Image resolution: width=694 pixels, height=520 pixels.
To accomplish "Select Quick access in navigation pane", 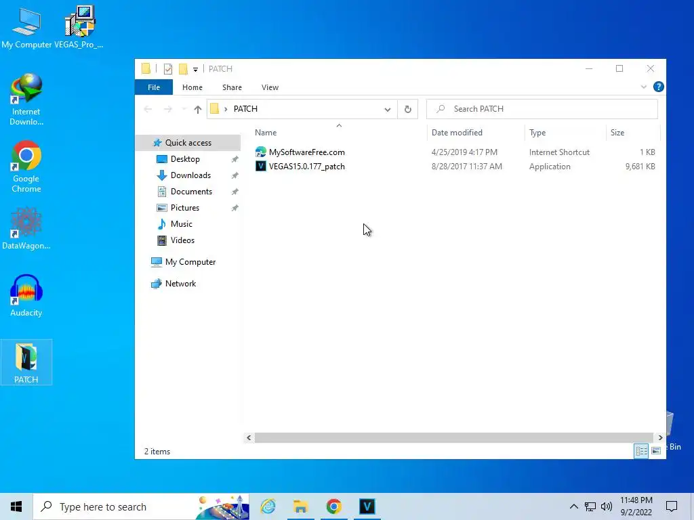I will (188, 142).
